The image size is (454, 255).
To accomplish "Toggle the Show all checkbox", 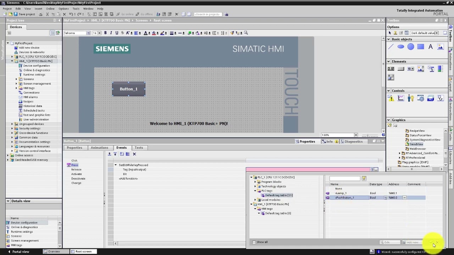I will [x=254, y=242].
